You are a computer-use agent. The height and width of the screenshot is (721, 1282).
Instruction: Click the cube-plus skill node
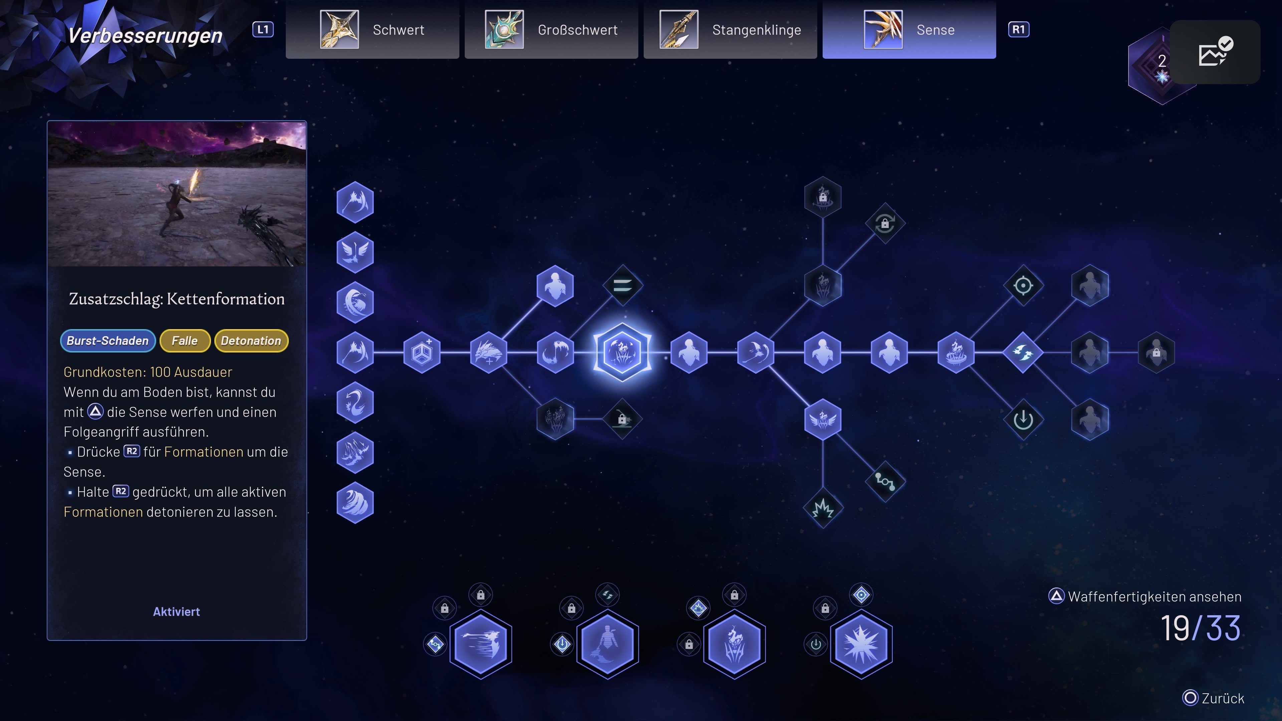422,352
